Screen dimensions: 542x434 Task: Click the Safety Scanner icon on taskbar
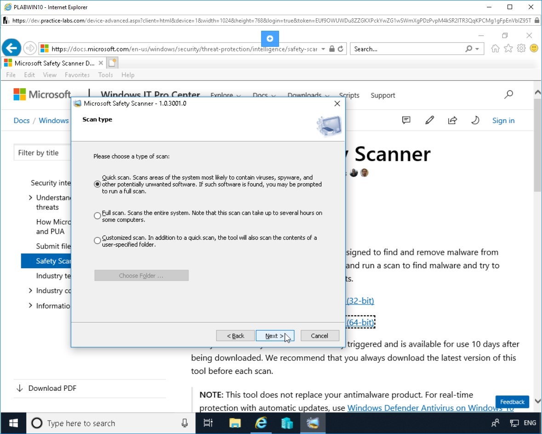tap(313, 423)
